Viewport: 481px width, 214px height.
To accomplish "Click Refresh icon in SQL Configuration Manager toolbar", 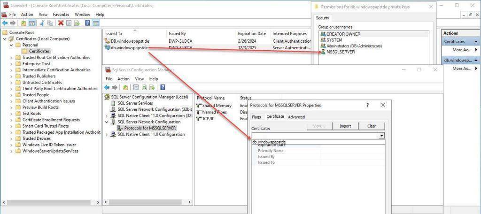I will coord(144,87).
